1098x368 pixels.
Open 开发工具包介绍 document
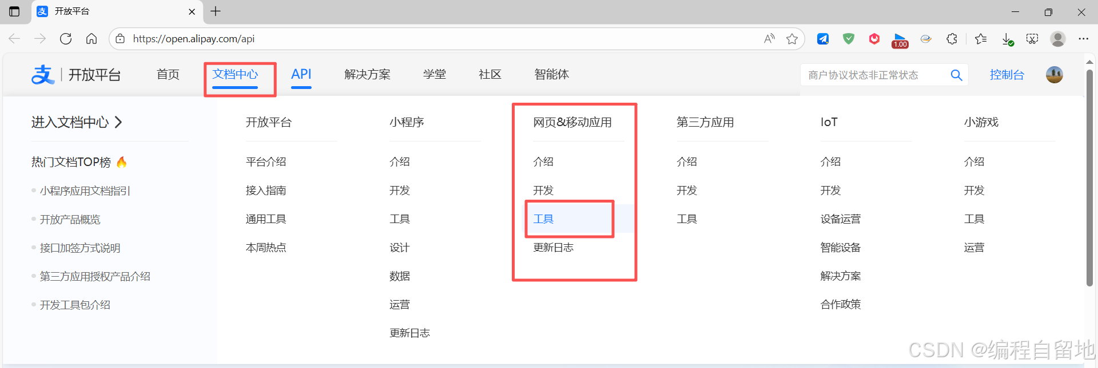[75, 305]
